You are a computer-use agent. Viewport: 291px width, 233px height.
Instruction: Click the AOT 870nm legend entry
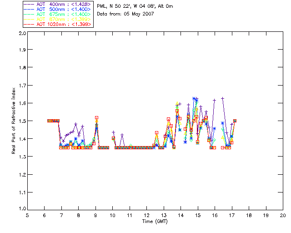[58, 19]
